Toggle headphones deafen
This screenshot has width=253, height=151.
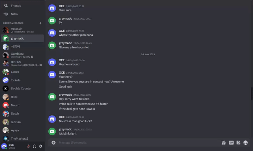[x=34, y=146]
